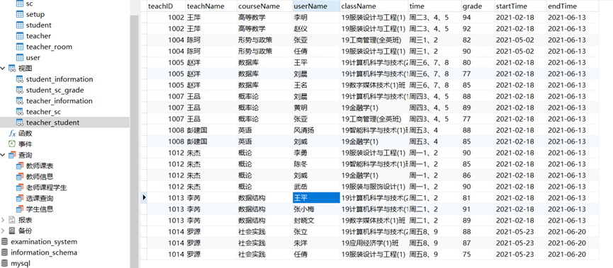Image resolution: width=613 pixels, height=268 pixels.
Task: Click the userName column header
Action: [316, 6]
